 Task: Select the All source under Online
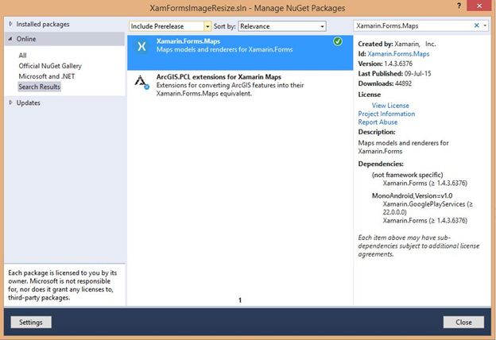tap(22, 56)
